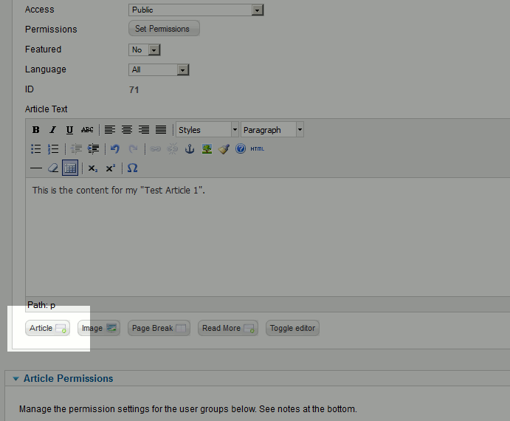The width and height of the screenshot is (510, 421).
Task: Select the p element in Path bar
Action: (52, 306)
